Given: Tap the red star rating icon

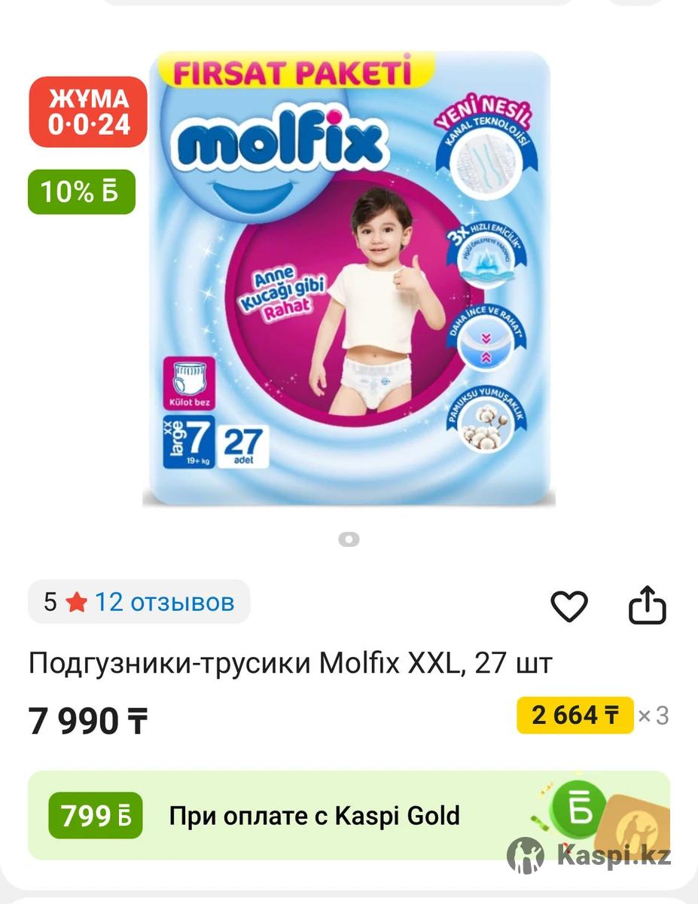Looking at the screenshot, I should (76, 603).
